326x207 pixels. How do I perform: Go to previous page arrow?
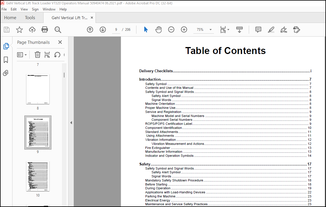pos(90,30)
